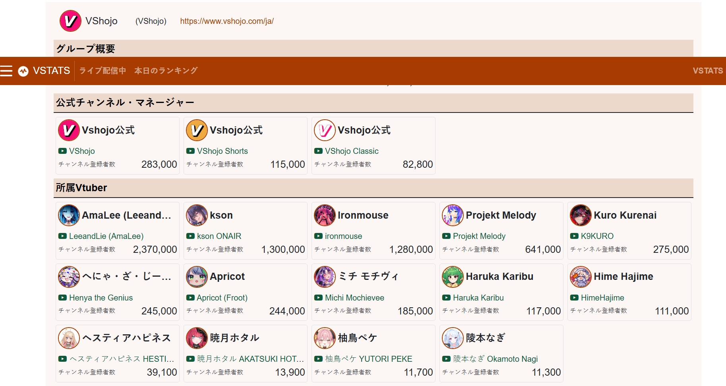This screenshot has height=386, width=726.
Task: Open the VShojo Classic channel link
Action: (x=352, y=151)
